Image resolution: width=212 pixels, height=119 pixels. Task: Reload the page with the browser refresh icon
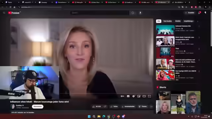10,7
